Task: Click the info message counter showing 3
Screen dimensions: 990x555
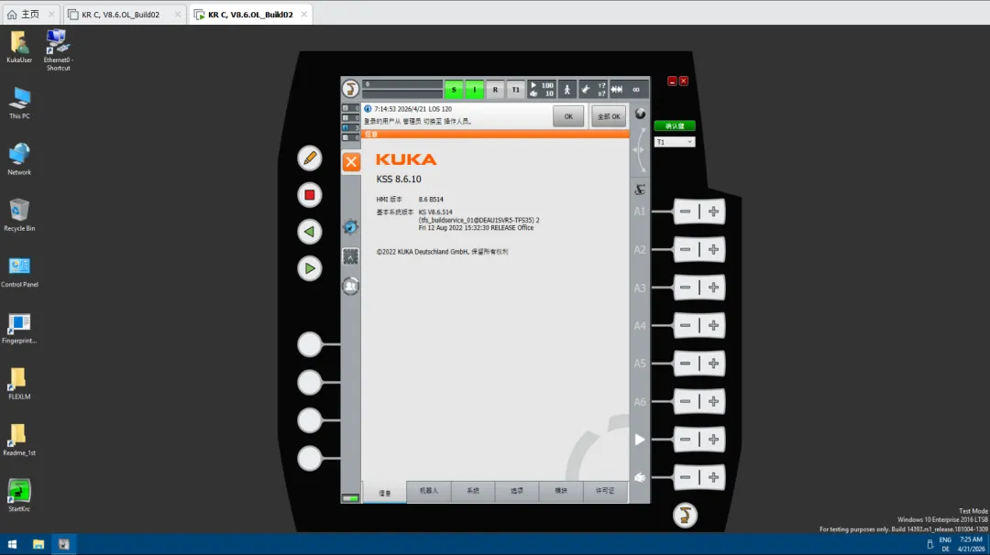Action: [350, 127]
